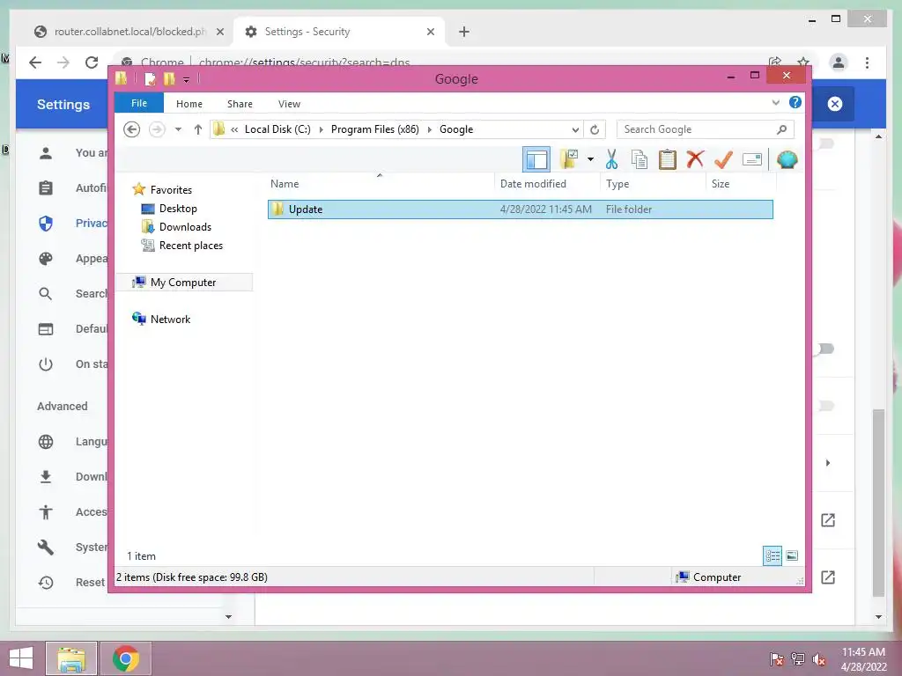Click the red X Delete icon

coord(695,159)
